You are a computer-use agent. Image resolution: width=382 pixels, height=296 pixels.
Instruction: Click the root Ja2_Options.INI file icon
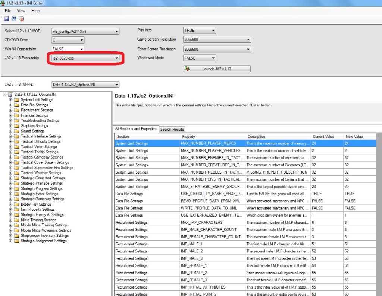click(10, 95)
